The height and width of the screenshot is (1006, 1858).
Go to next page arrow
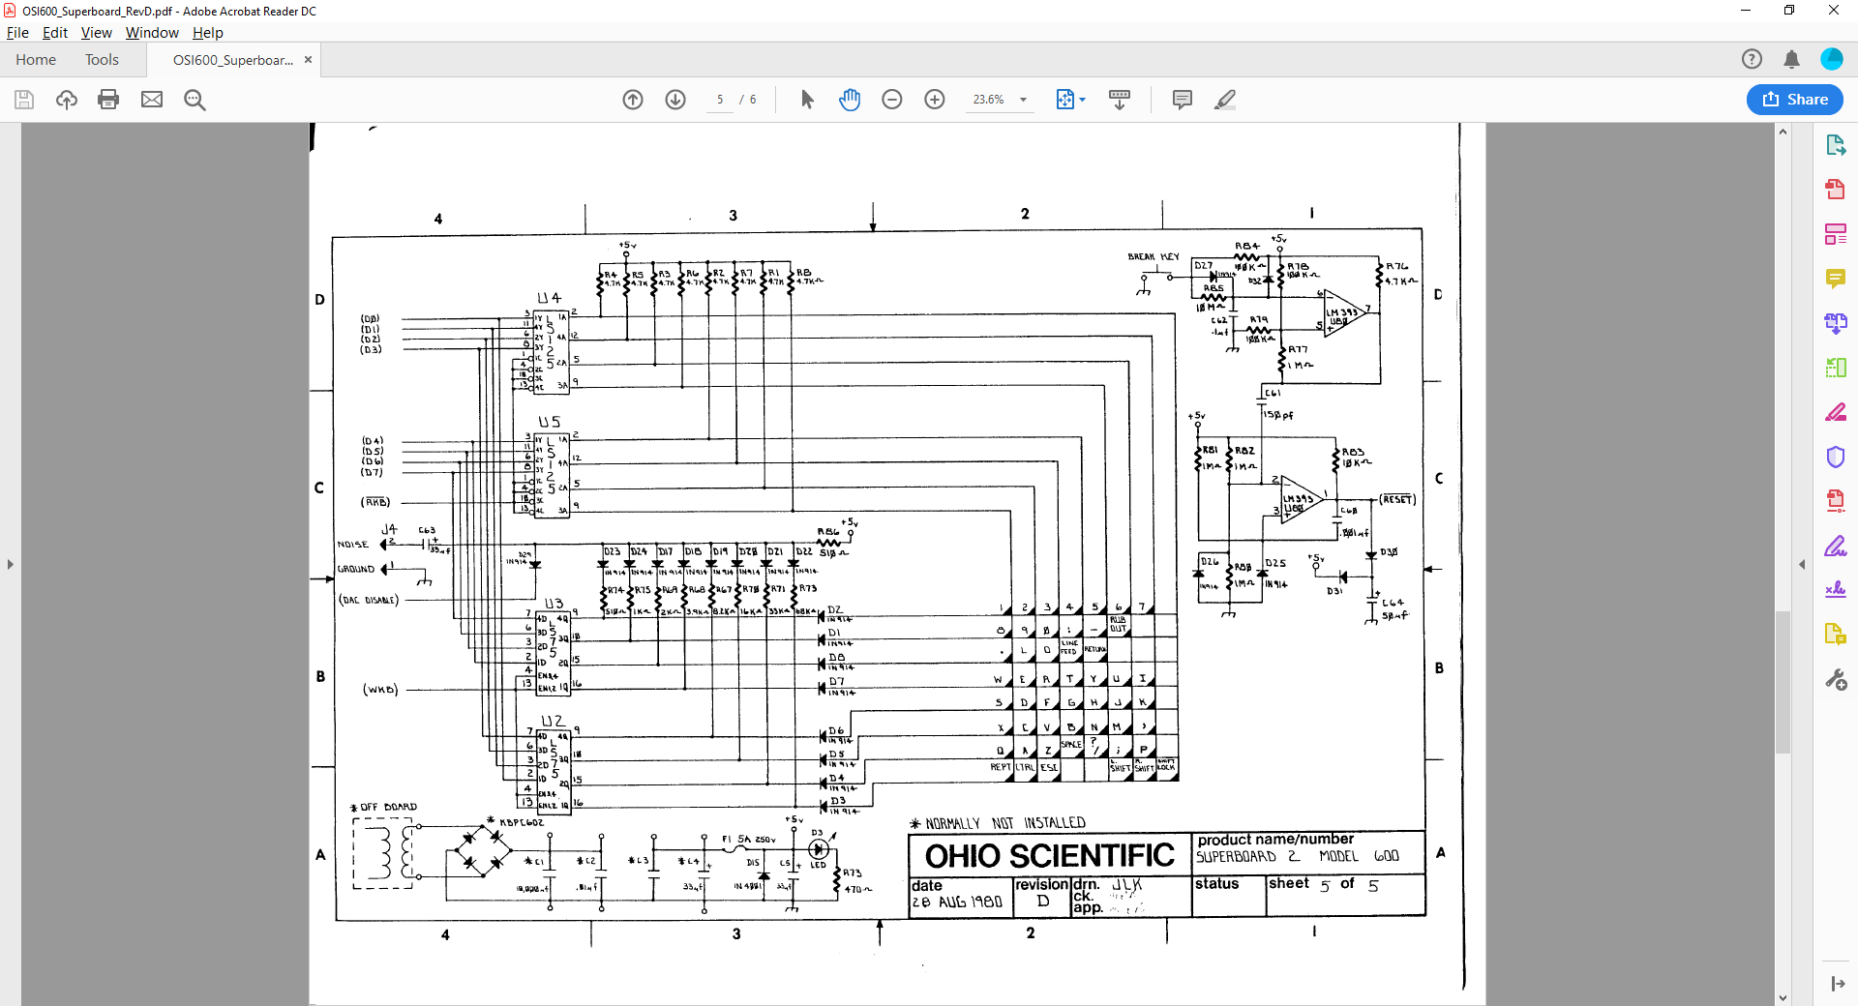675,100
